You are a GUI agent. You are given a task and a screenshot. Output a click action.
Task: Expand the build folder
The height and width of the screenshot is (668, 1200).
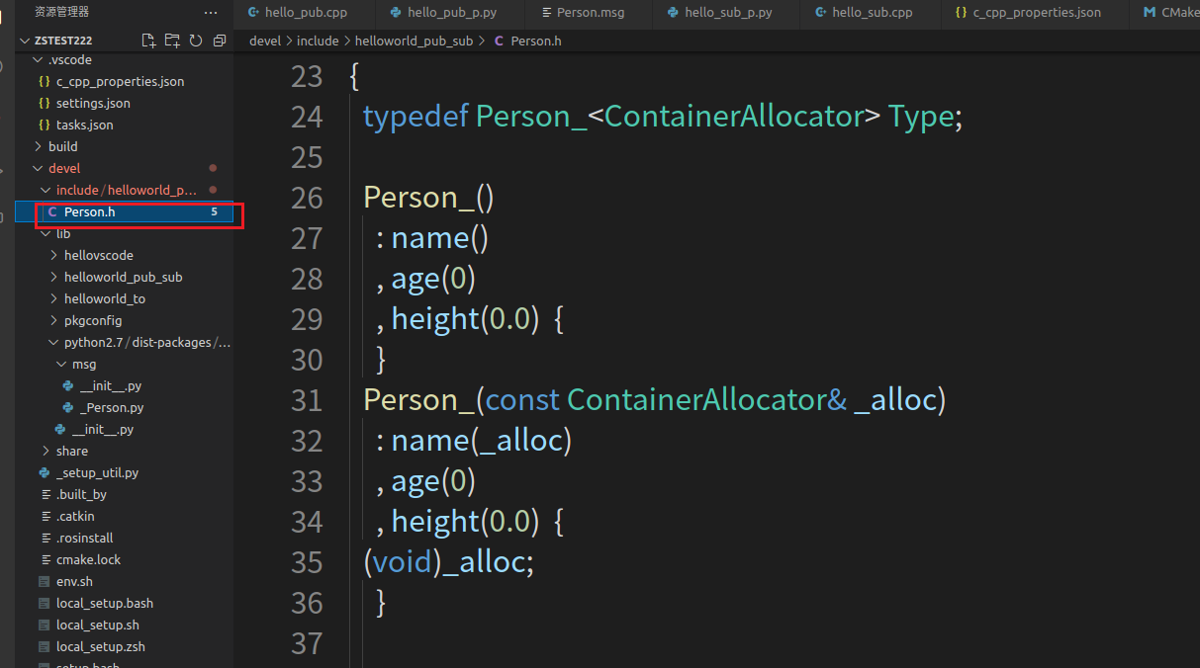[62, 146]
